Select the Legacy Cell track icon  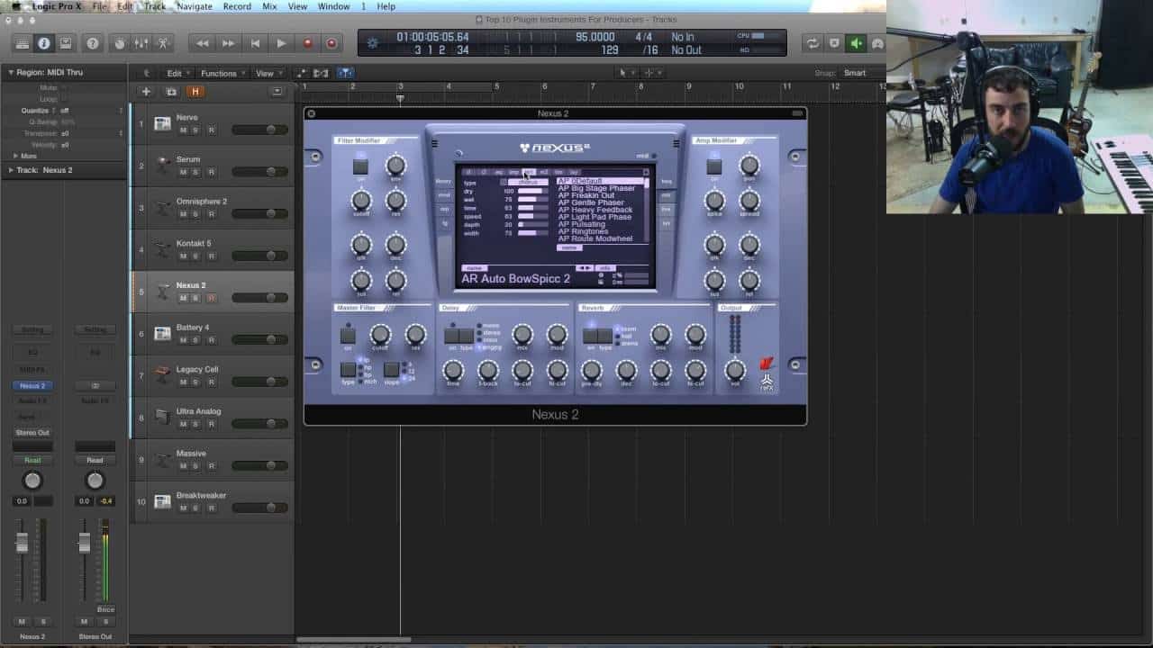pos(162,374)
